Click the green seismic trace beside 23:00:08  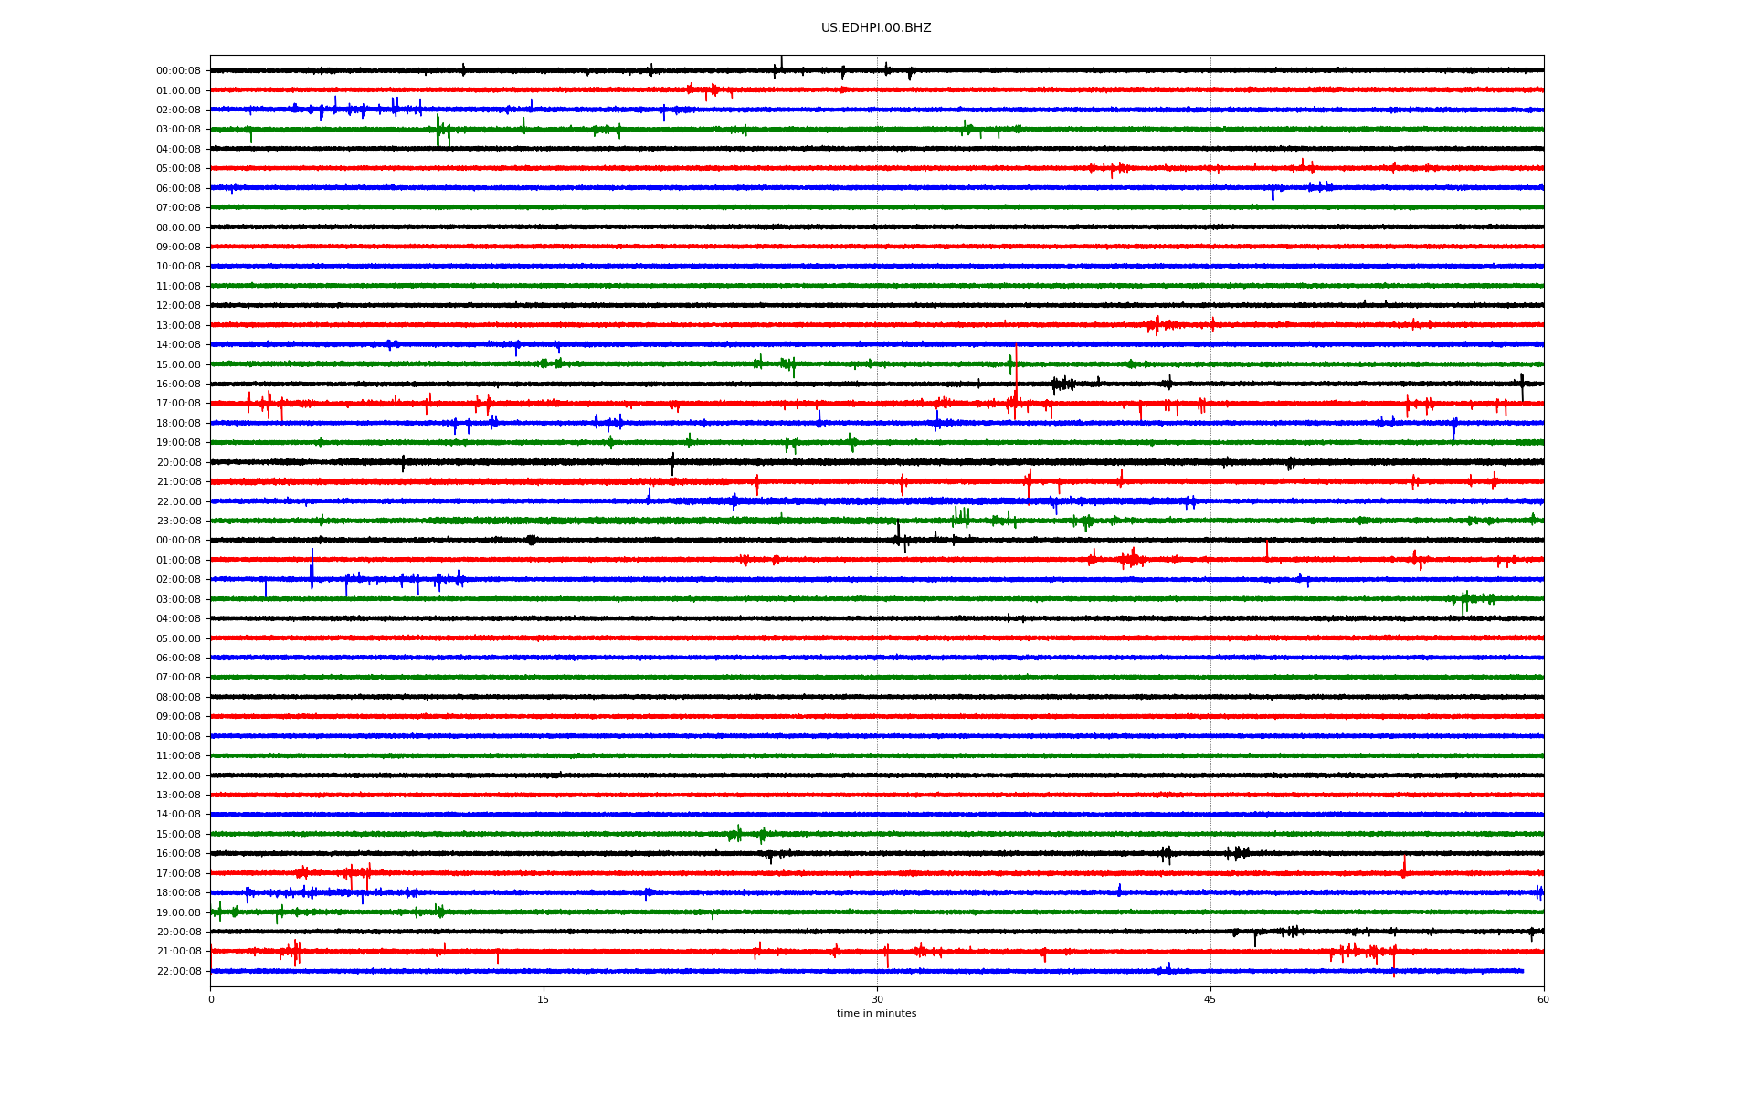[877, 521]
